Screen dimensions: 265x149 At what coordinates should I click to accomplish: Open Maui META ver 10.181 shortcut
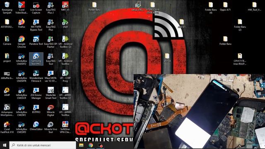coord(51,76)
